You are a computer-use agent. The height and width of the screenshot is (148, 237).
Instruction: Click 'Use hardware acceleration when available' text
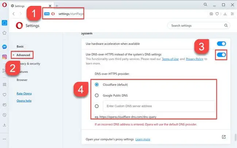point(113,44)
